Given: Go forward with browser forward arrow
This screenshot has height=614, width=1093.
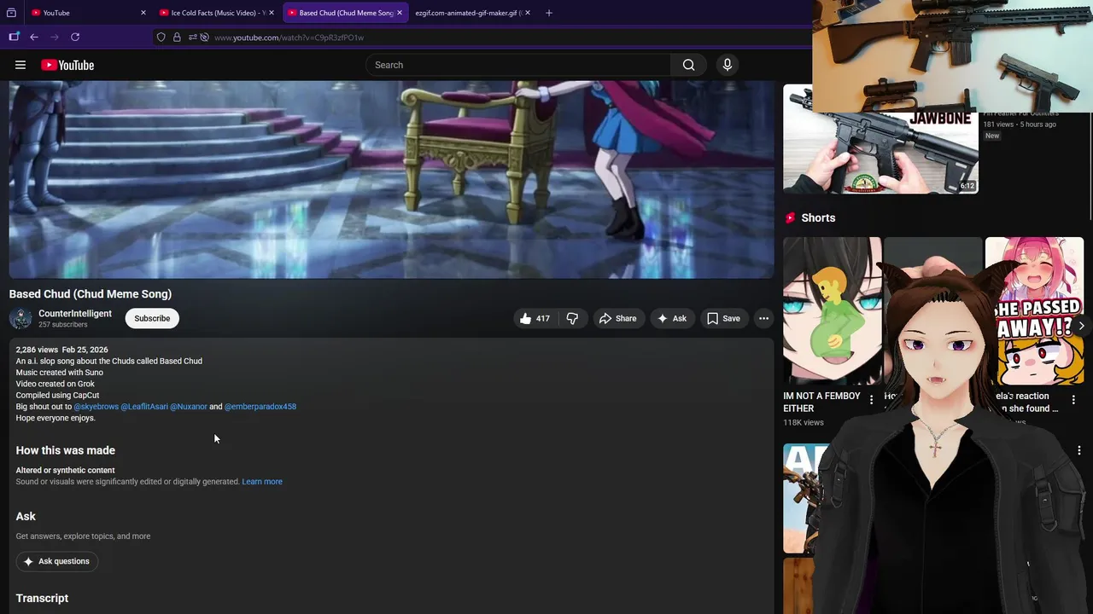Looking at the screenshot, I should [x=55, y=37].
